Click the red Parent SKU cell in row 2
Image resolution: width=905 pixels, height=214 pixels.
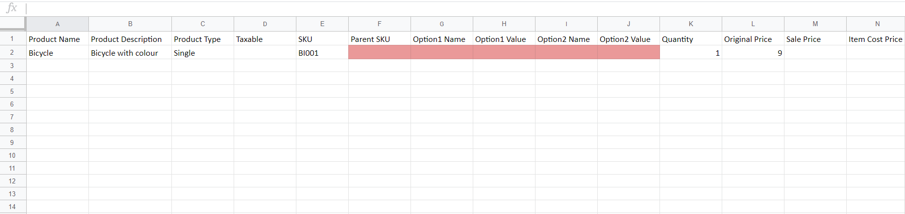[379, 52]
